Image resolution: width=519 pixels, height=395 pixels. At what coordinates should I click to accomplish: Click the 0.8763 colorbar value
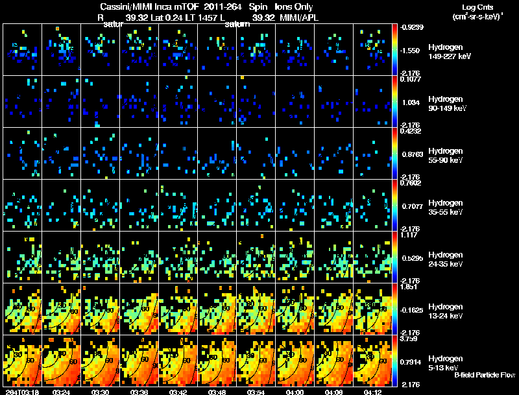pos(413,154)
